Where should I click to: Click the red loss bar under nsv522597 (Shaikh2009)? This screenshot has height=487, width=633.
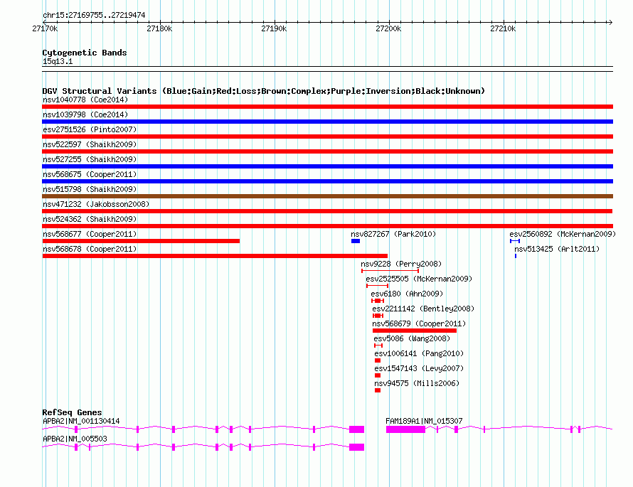point(327,151)
